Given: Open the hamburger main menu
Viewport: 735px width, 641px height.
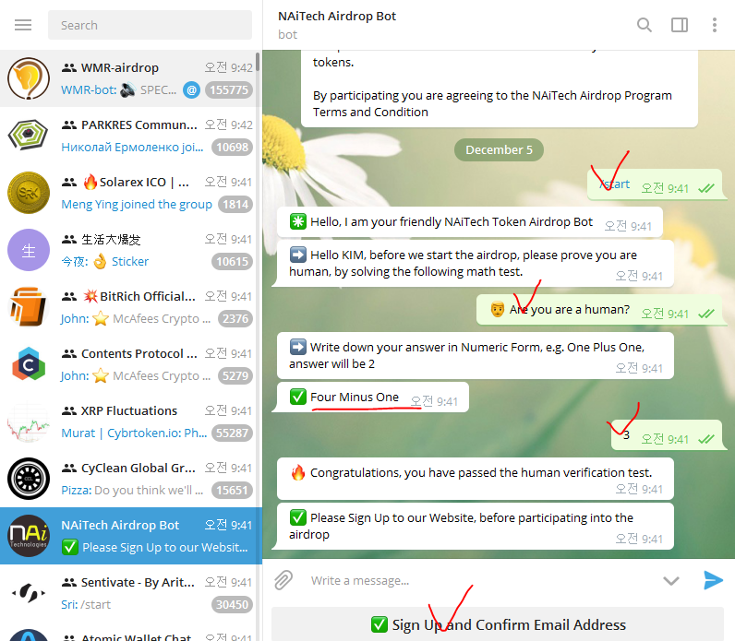Looking at the screenshot, I should tap(23, 25).
